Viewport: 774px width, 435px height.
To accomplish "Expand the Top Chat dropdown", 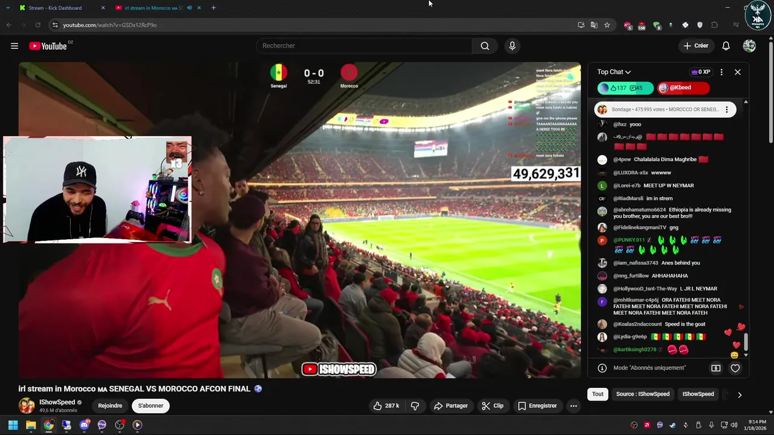I will [x=614, y=72].
